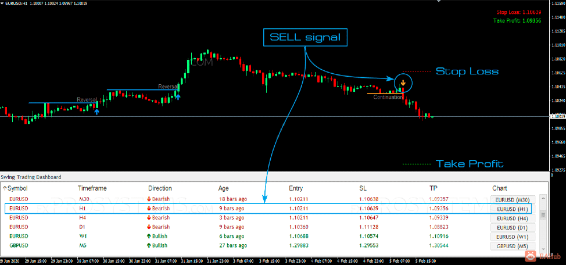Click SL value 1.29553
566x265 pixels.
click(x=368, y=245)
